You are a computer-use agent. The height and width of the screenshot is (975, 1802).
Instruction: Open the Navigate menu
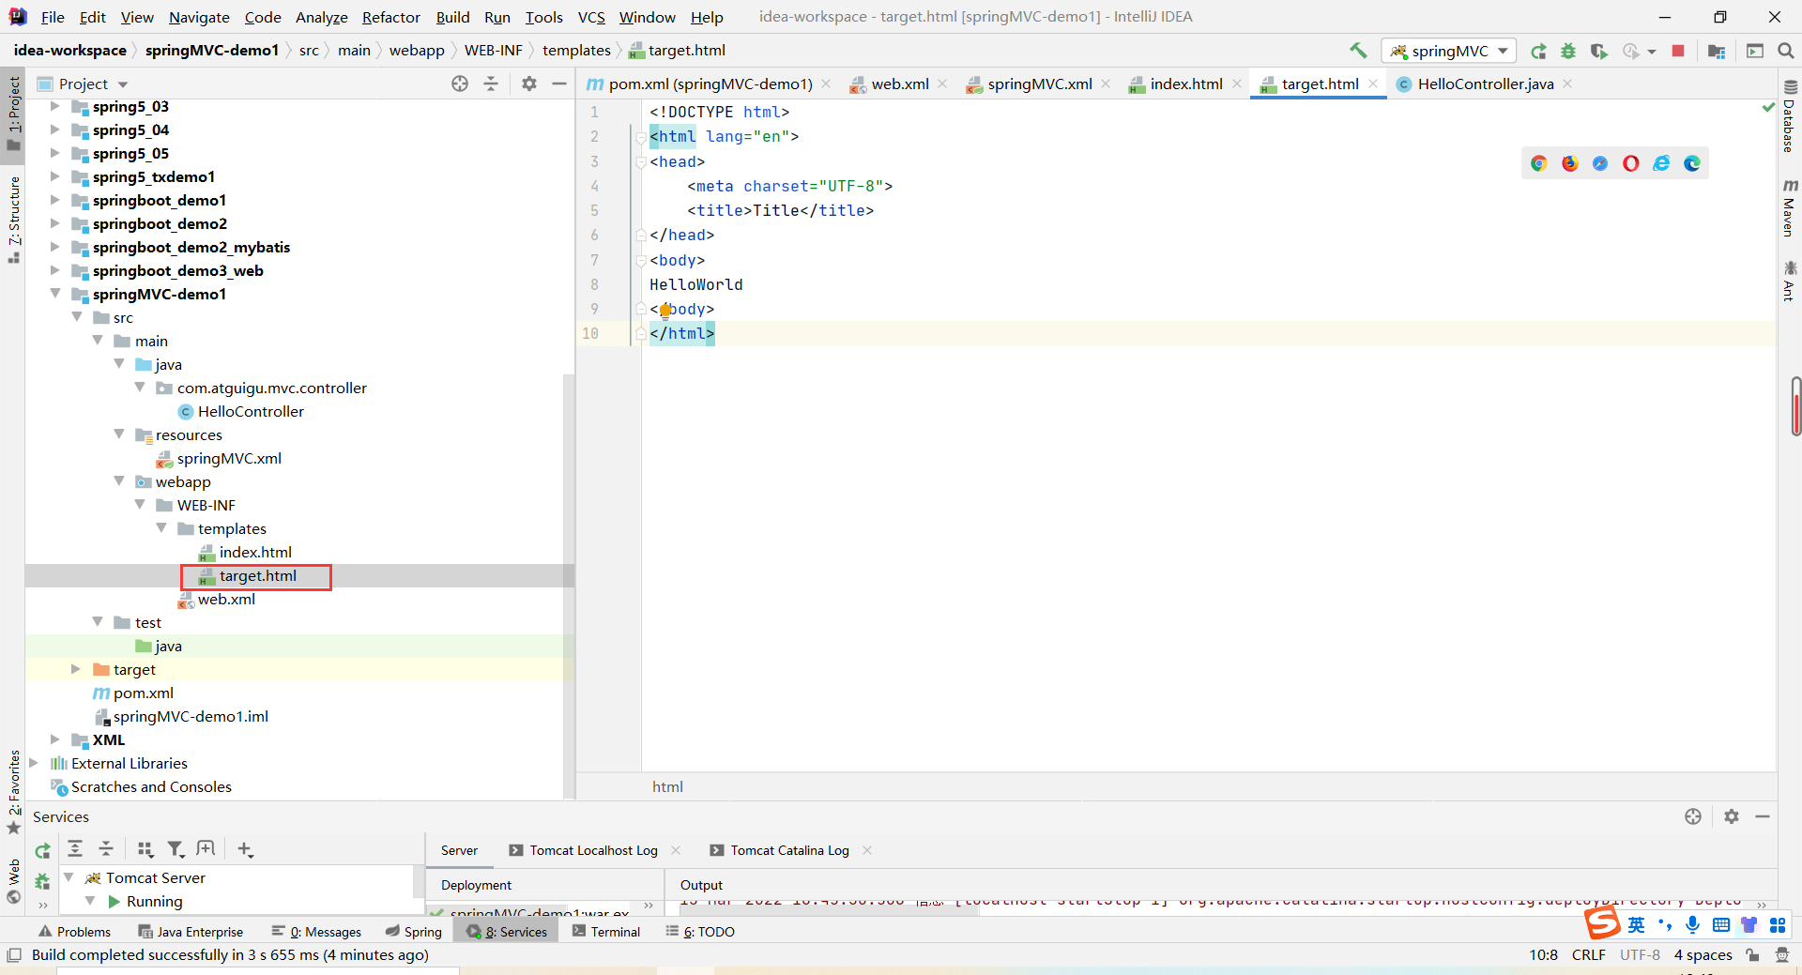[x=199, y=17]
